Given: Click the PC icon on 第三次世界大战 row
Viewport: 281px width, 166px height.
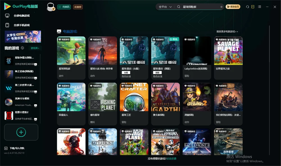Looking at the screenshot, I should point(35,92).
